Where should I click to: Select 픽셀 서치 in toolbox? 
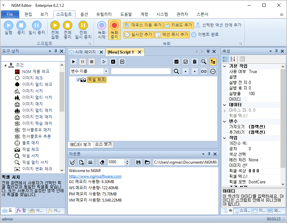pyautogui.click(x=30, y=156)
